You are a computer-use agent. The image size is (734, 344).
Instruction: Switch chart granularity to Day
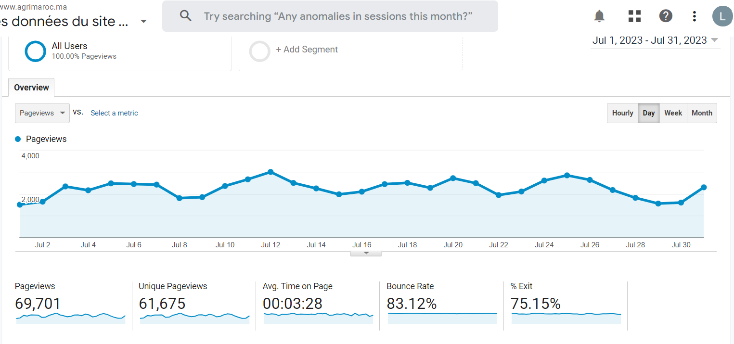(649, 113)
